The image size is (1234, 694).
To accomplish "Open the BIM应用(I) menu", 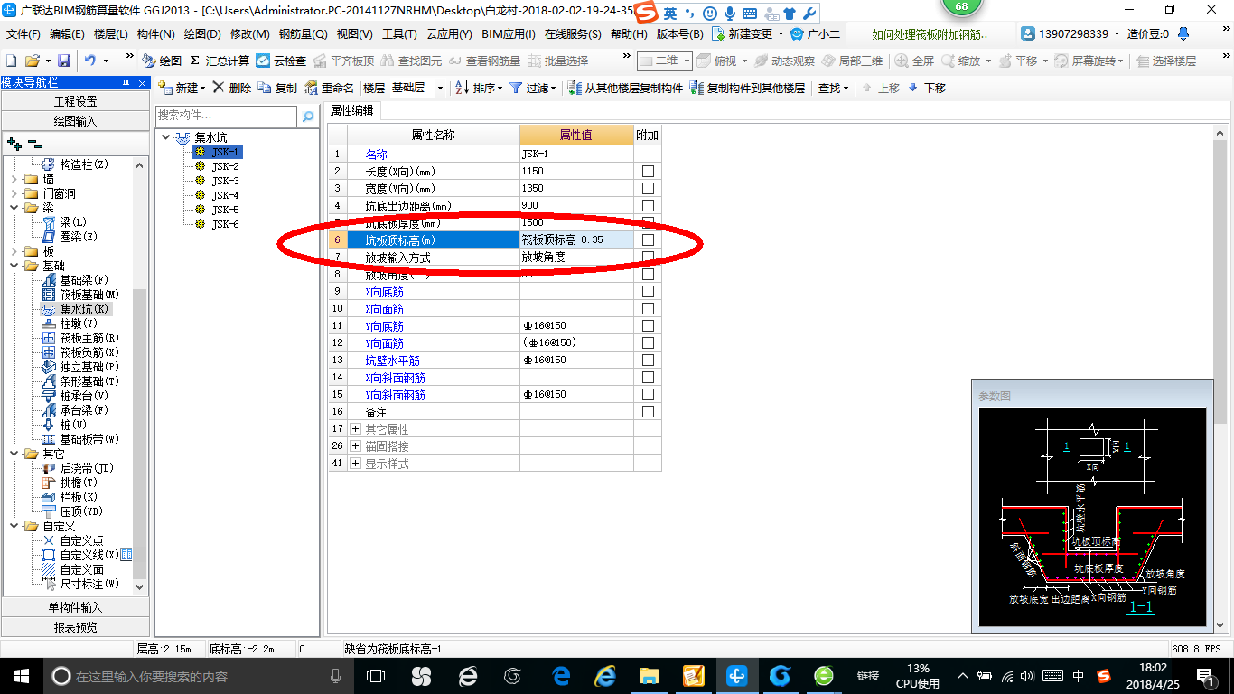I will coord(508,34).
